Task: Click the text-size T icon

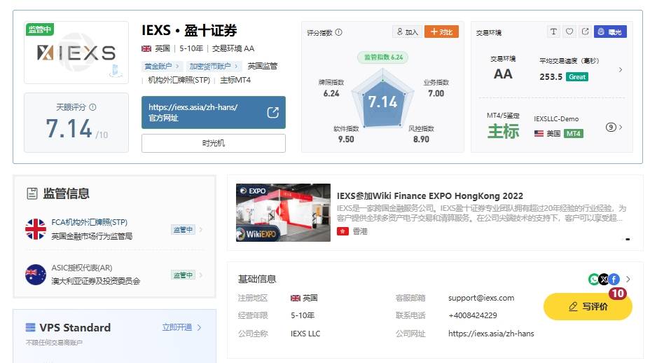Action: 553,32
